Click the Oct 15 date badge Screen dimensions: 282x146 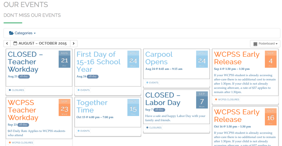coord(133,108)
